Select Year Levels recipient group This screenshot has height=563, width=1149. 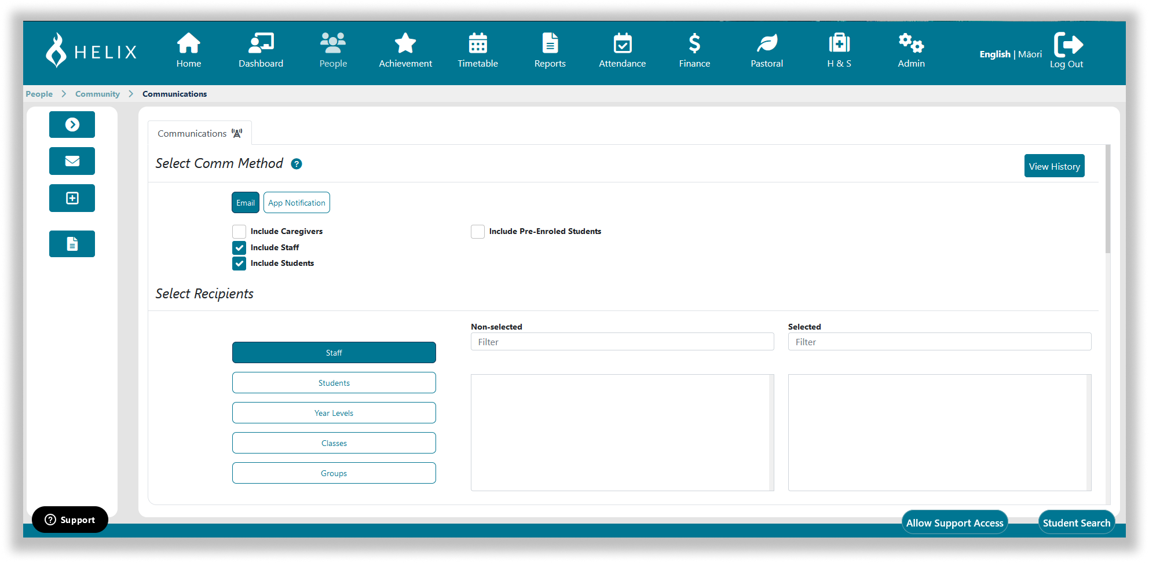click(x=334, y=413)
